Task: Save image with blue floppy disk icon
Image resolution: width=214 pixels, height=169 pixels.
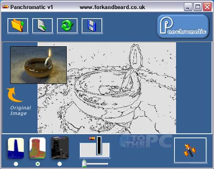Action: [92, 26]
